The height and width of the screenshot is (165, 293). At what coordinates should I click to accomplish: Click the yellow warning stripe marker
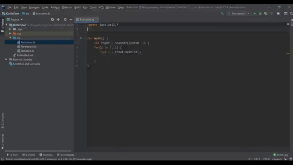[288, 53]
